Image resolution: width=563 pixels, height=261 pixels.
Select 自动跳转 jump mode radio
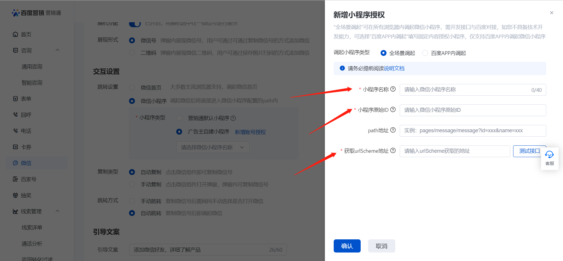[132, 213]
